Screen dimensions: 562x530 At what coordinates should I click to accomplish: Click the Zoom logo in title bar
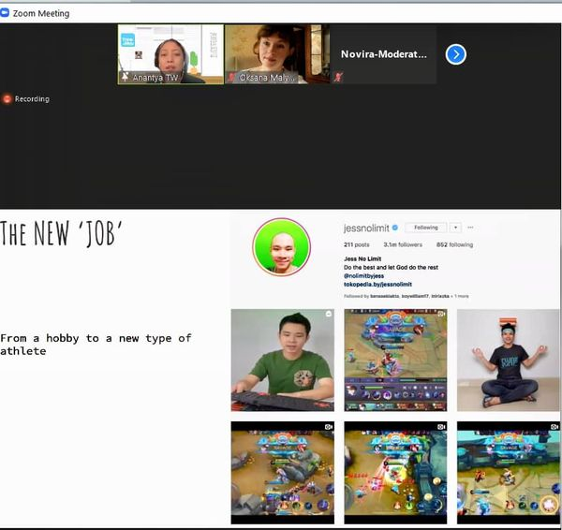pyautogui.click(x=7, y=13)
